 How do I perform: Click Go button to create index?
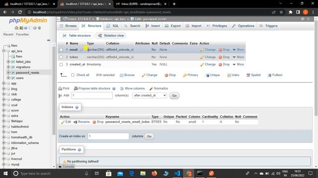tap(149, 136)
